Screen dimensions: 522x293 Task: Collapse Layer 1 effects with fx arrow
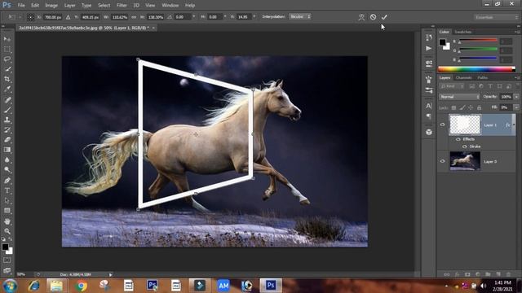pyautogui.click(x=514, y=125)
